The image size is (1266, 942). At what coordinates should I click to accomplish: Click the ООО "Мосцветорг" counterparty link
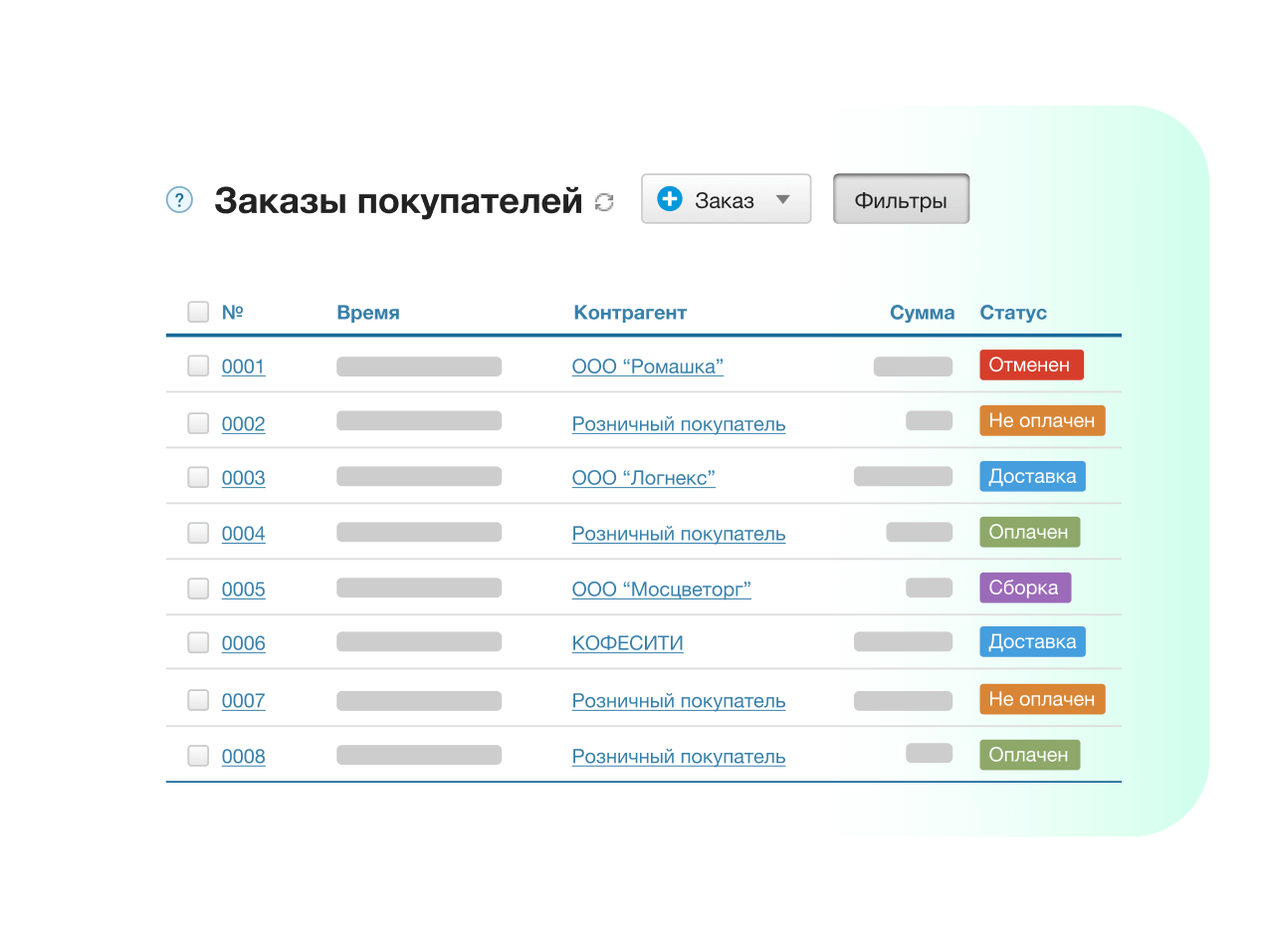click(661, 589)
